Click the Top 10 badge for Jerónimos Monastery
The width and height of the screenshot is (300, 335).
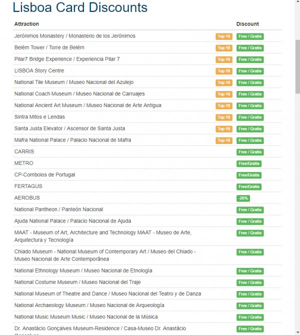[223, 36]
